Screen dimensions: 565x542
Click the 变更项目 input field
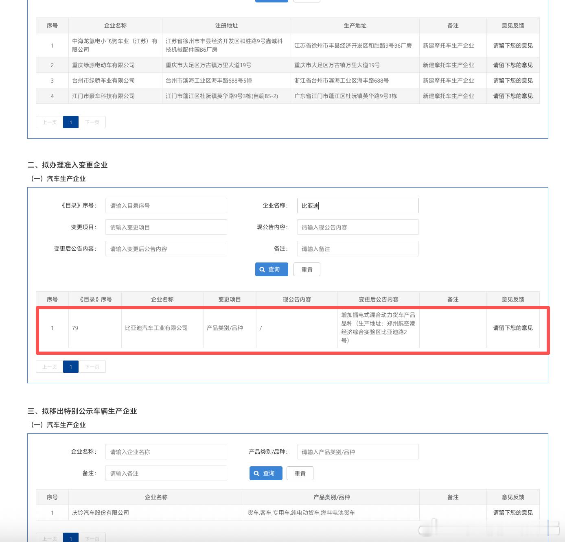point(166,227)
